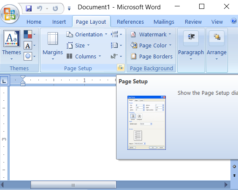The width and height of the screenshot is (238, 190).
Task: Click the Page Color paint bucket icon
Action: [134, 45]
